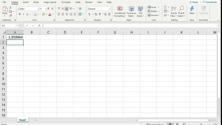Apply Comma Style
Viewport: 222px width, 125px height.
click(x=100, y=14)
